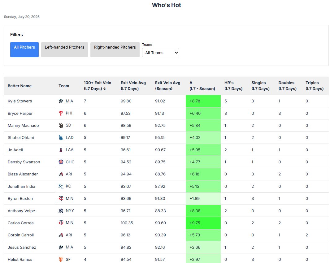Click the 99.80 exit velo value
The height and width of the screenshot is (263, 330).
tap(126, 101)
